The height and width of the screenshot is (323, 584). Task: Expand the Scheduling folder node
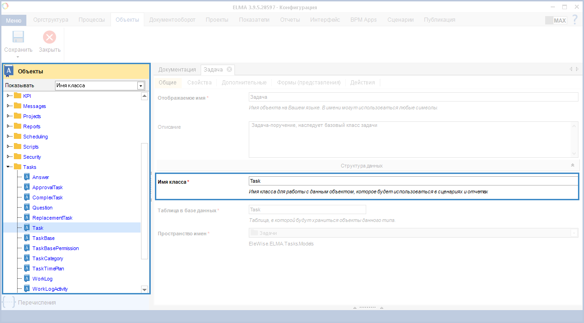click(x=8, y=136)
